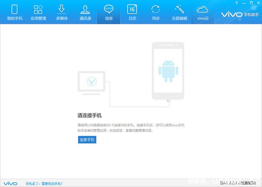Open 同步 sync section
This screenshot has height=187, width=262.
click(x=155, y=12)
